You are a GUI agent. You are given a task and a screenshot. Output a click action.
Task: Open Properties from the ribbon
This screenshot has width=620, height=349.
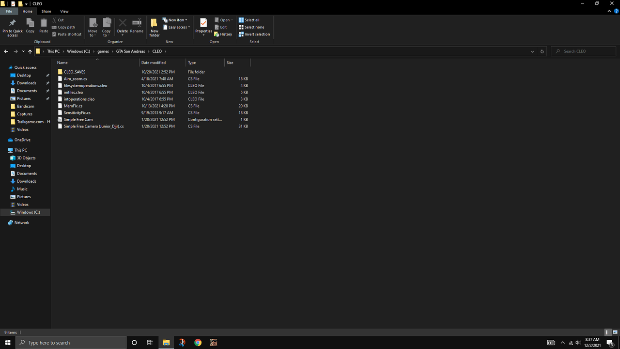coord(203,27)
